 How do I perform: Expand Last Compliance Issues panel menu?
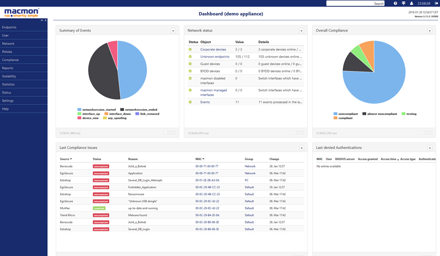tap(301, 148)
